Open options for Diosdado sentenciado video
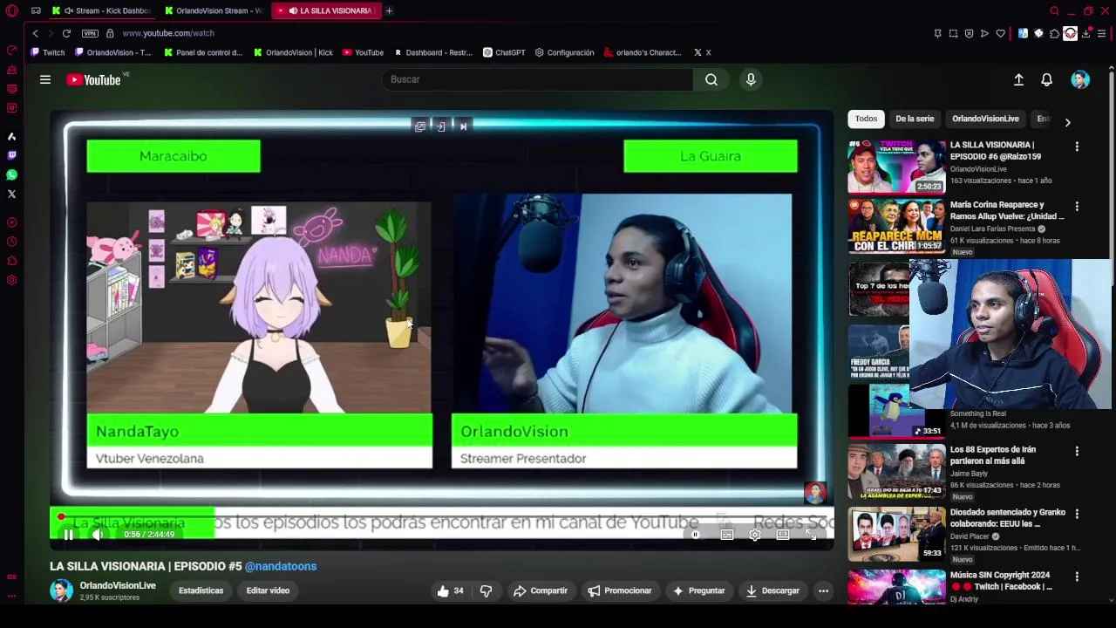The image size is (1116, 628). (x=1077, y=515)
